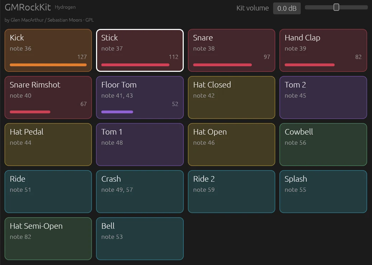Viewport: 372px width, 265px height.
Task: Hit the Crash pad
Action: pyautogui.click(x=140, y=191)
